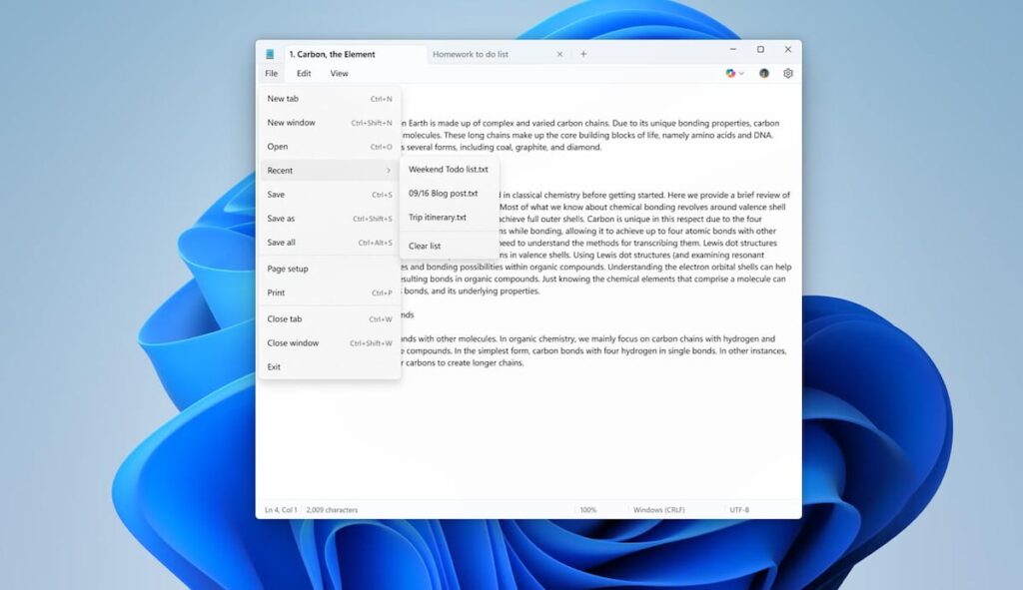
Task: Click Exit in the File menu
Action: (x=330, y=367)
